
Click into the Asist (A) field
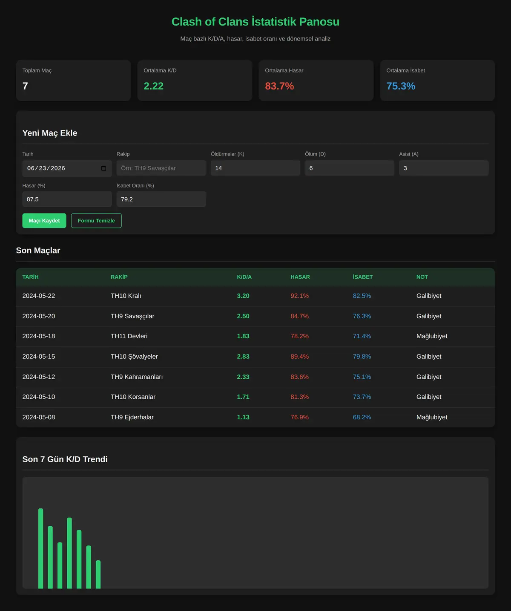click(x=444, y=168)
